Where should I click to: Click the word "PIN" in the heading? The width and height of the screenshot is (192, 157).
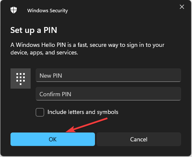(x=50, y=30)
